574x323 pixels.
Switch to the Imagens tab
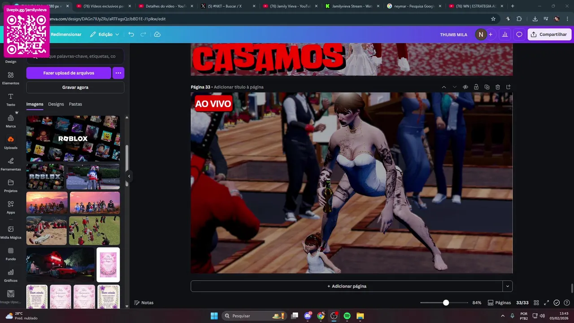(35, 104)
